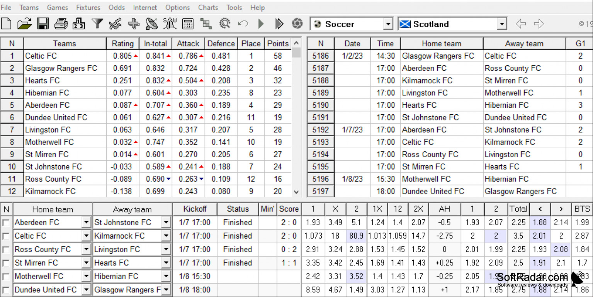Expand the Ross County FC home team dropdown
This screenshot has width=593, height=297.
click(x=86, y=249)
